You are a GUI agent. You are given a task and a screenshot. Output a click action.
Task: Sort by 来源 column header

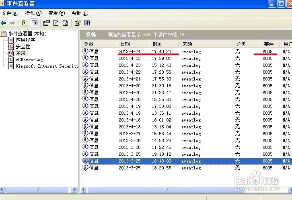tap(206, 44)
